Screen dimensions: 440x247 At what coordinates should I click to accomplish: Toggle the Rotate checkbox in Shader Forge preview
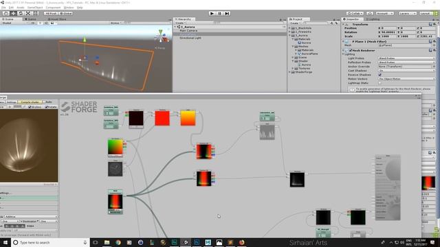pyautogui.click(x=47, y=107)
